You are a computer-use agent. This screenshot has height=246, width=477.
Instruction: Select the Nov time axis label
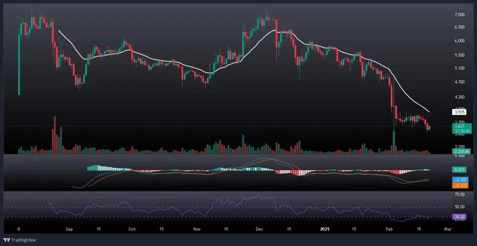coord(197,229)
